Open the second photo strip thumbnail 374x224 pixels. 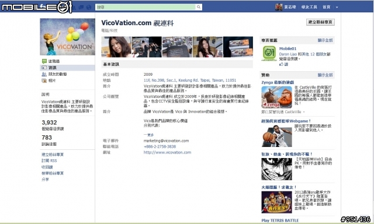coord(147,47)
